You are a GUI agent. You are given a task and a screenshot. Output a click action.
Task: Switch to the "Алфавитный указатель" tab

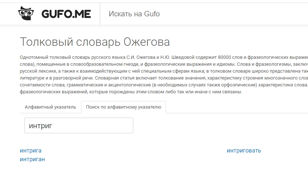tap(50, 107)
